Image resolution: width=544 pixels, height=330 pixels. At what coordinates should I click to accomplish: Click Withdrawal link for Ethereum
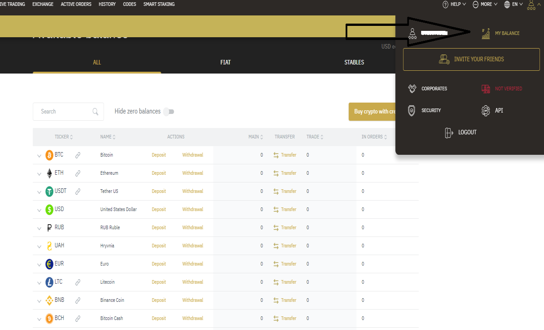193,173
